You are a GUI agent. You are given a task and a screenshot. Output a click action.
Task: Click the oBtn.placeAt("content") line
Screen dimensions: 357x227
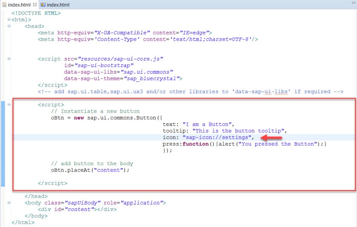[x=90, y=170]
